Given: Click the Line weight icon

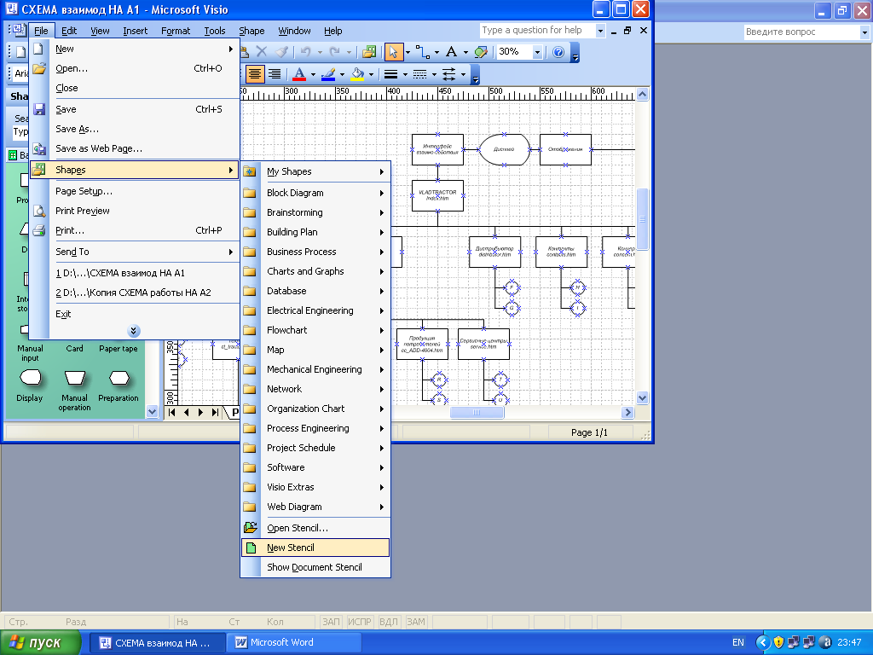Looking at the screenshot, I should [x=390, y=74].
